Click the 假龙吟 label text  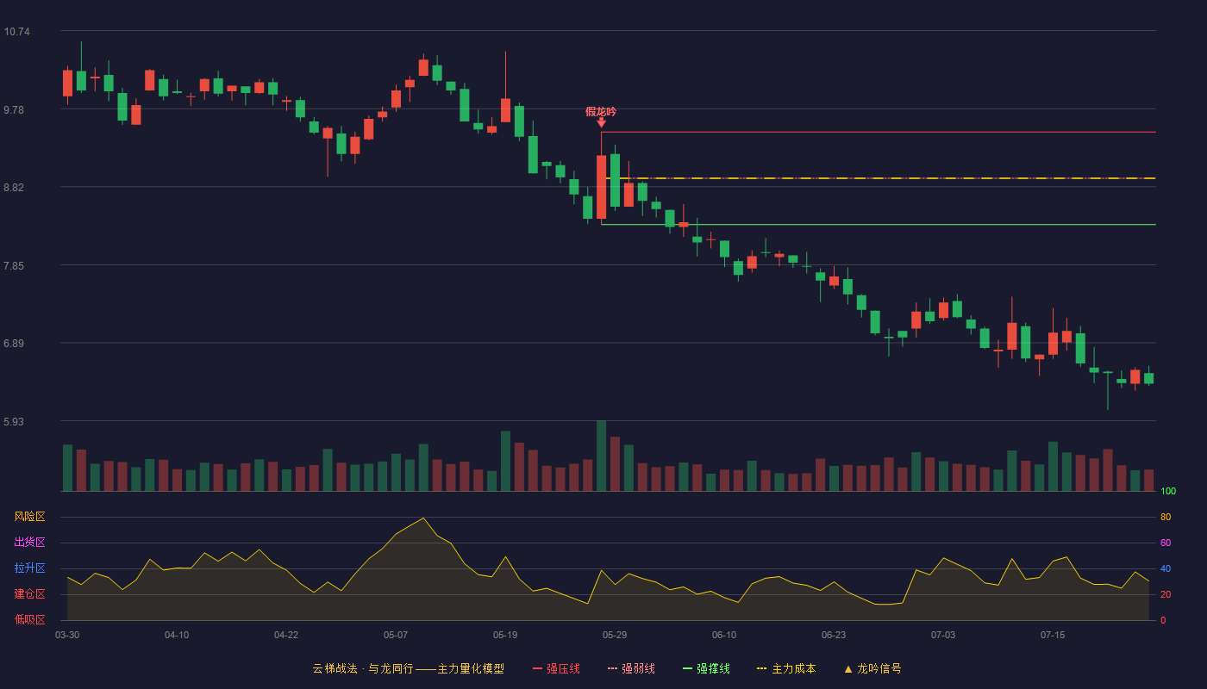[601, 111]
